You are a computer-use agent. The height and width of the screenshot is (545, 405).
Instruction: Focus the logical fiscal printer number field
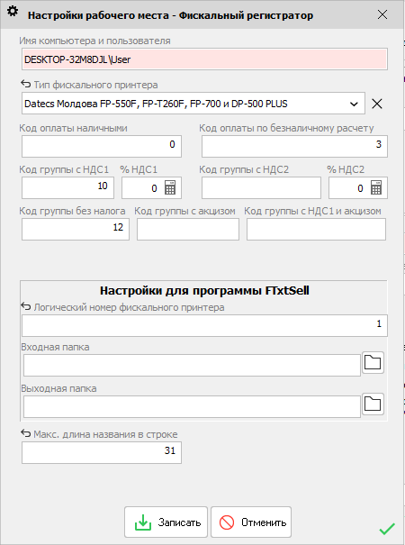tap(204, 326)
